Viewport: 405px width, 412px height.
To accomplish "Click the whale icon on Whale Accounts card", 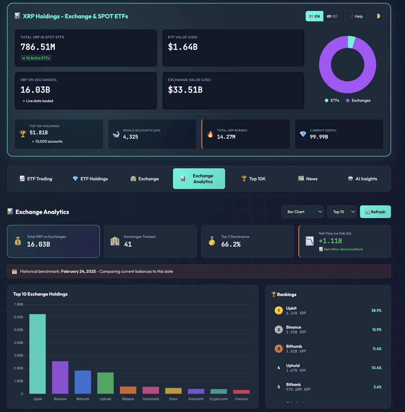I will coord(116,134).
